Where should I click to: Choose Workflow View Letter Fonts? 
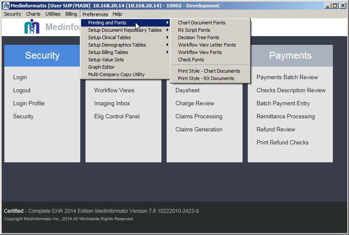(210, 45)
